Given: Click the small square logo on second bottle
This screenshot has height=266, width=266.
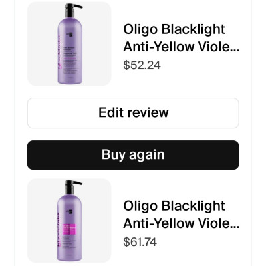Looking at the screenshot, I should 69,211.
